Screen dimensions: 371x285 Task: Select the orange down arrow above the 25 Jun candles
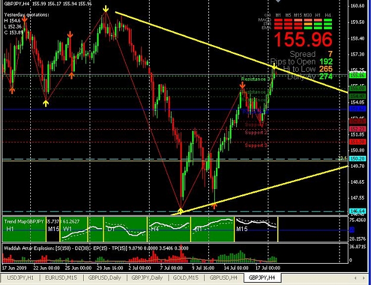pos(70,35)
